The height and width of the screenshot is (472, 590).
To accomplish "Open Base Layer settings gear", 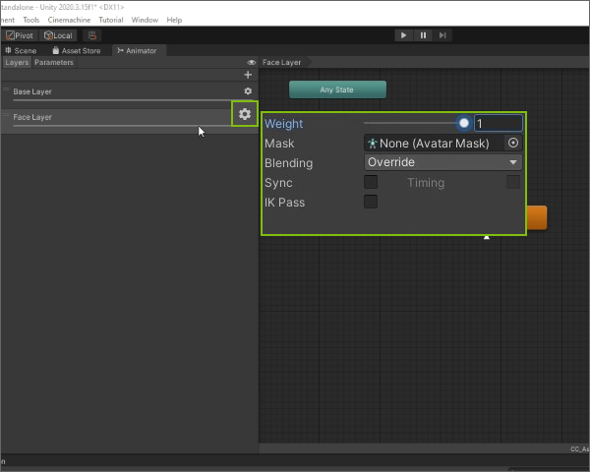I will [248, 91].
